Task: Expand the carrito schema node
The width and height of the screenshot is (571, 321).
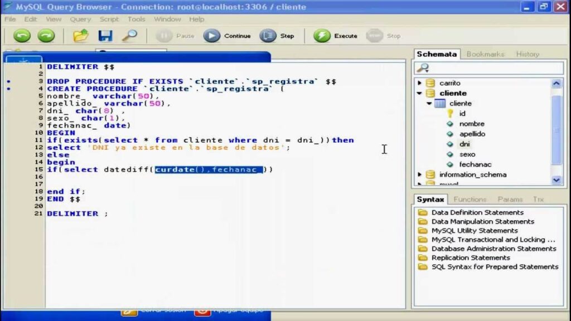Action: 420,83
